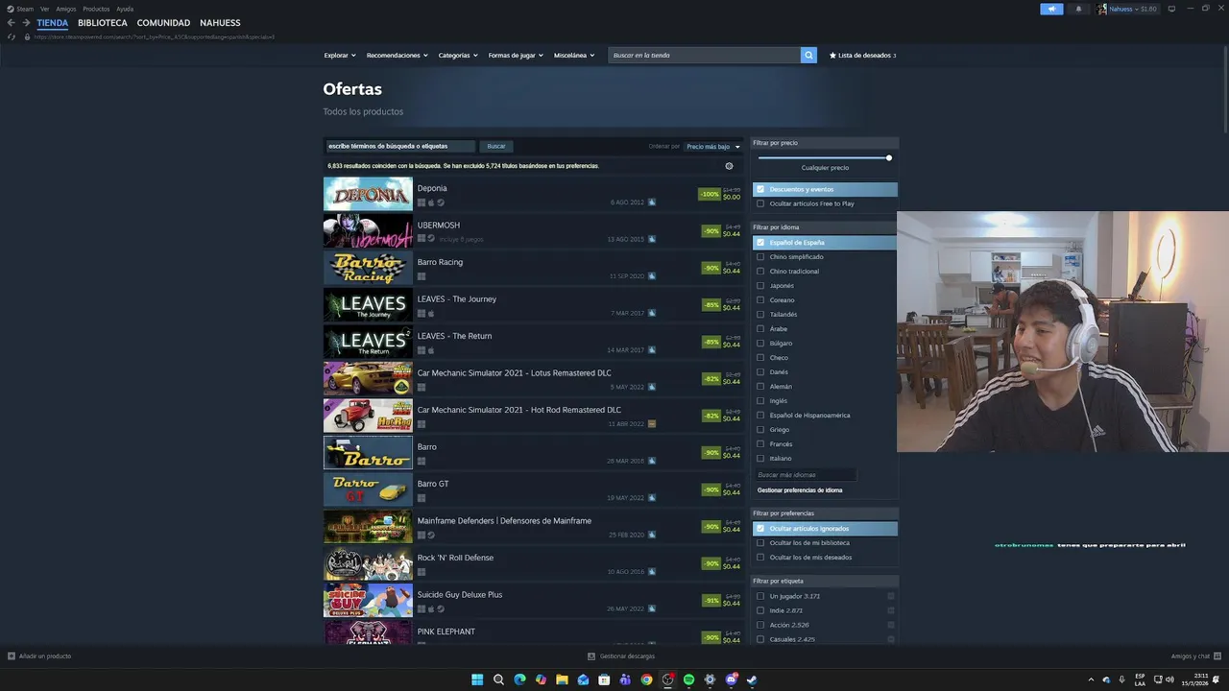Open Lista de deseados link
This screenshot has width=1229, height=691.
click(x=862, y=55)
